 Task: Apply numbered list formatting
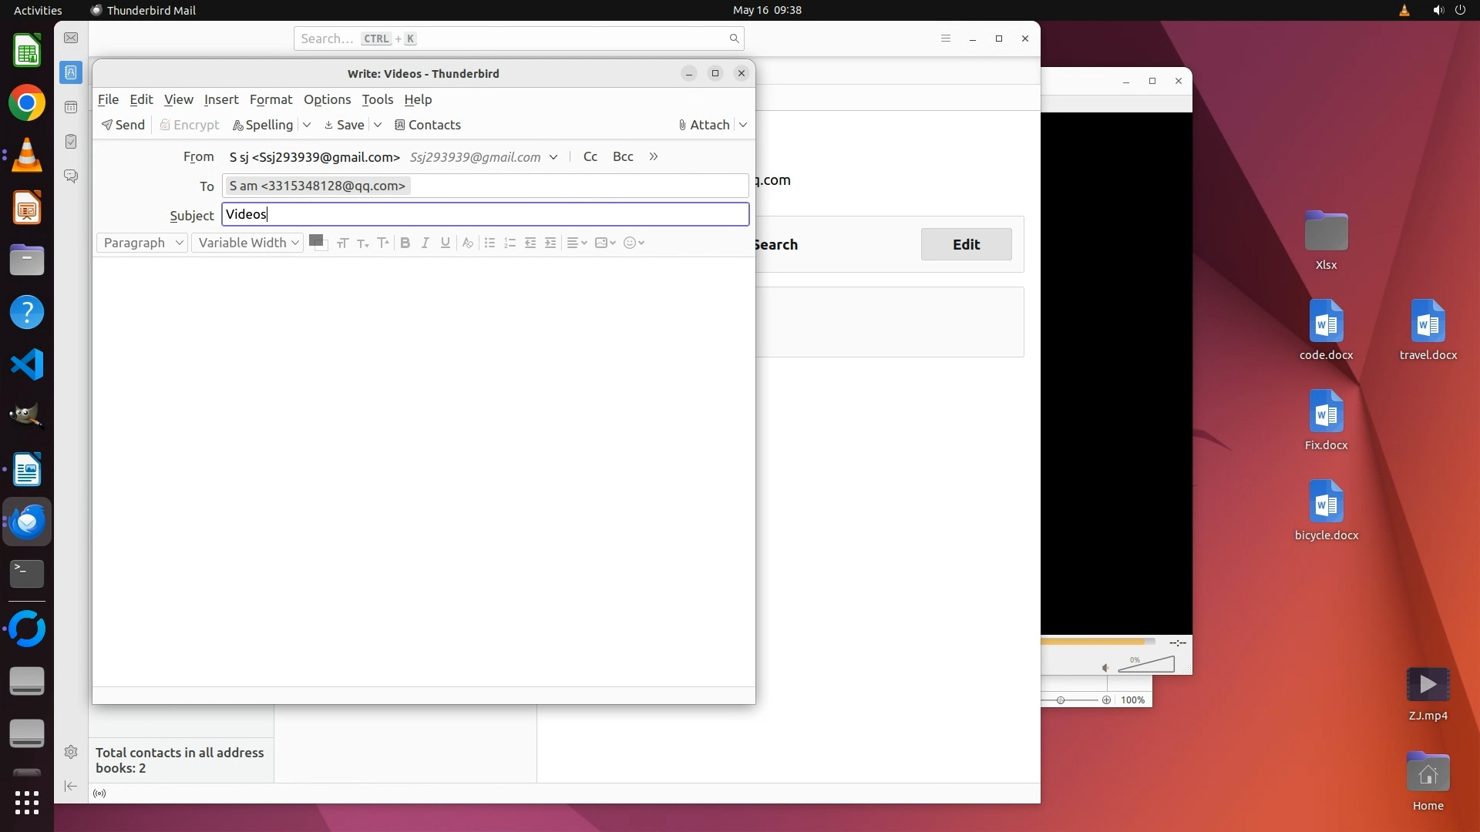[510, 243]
